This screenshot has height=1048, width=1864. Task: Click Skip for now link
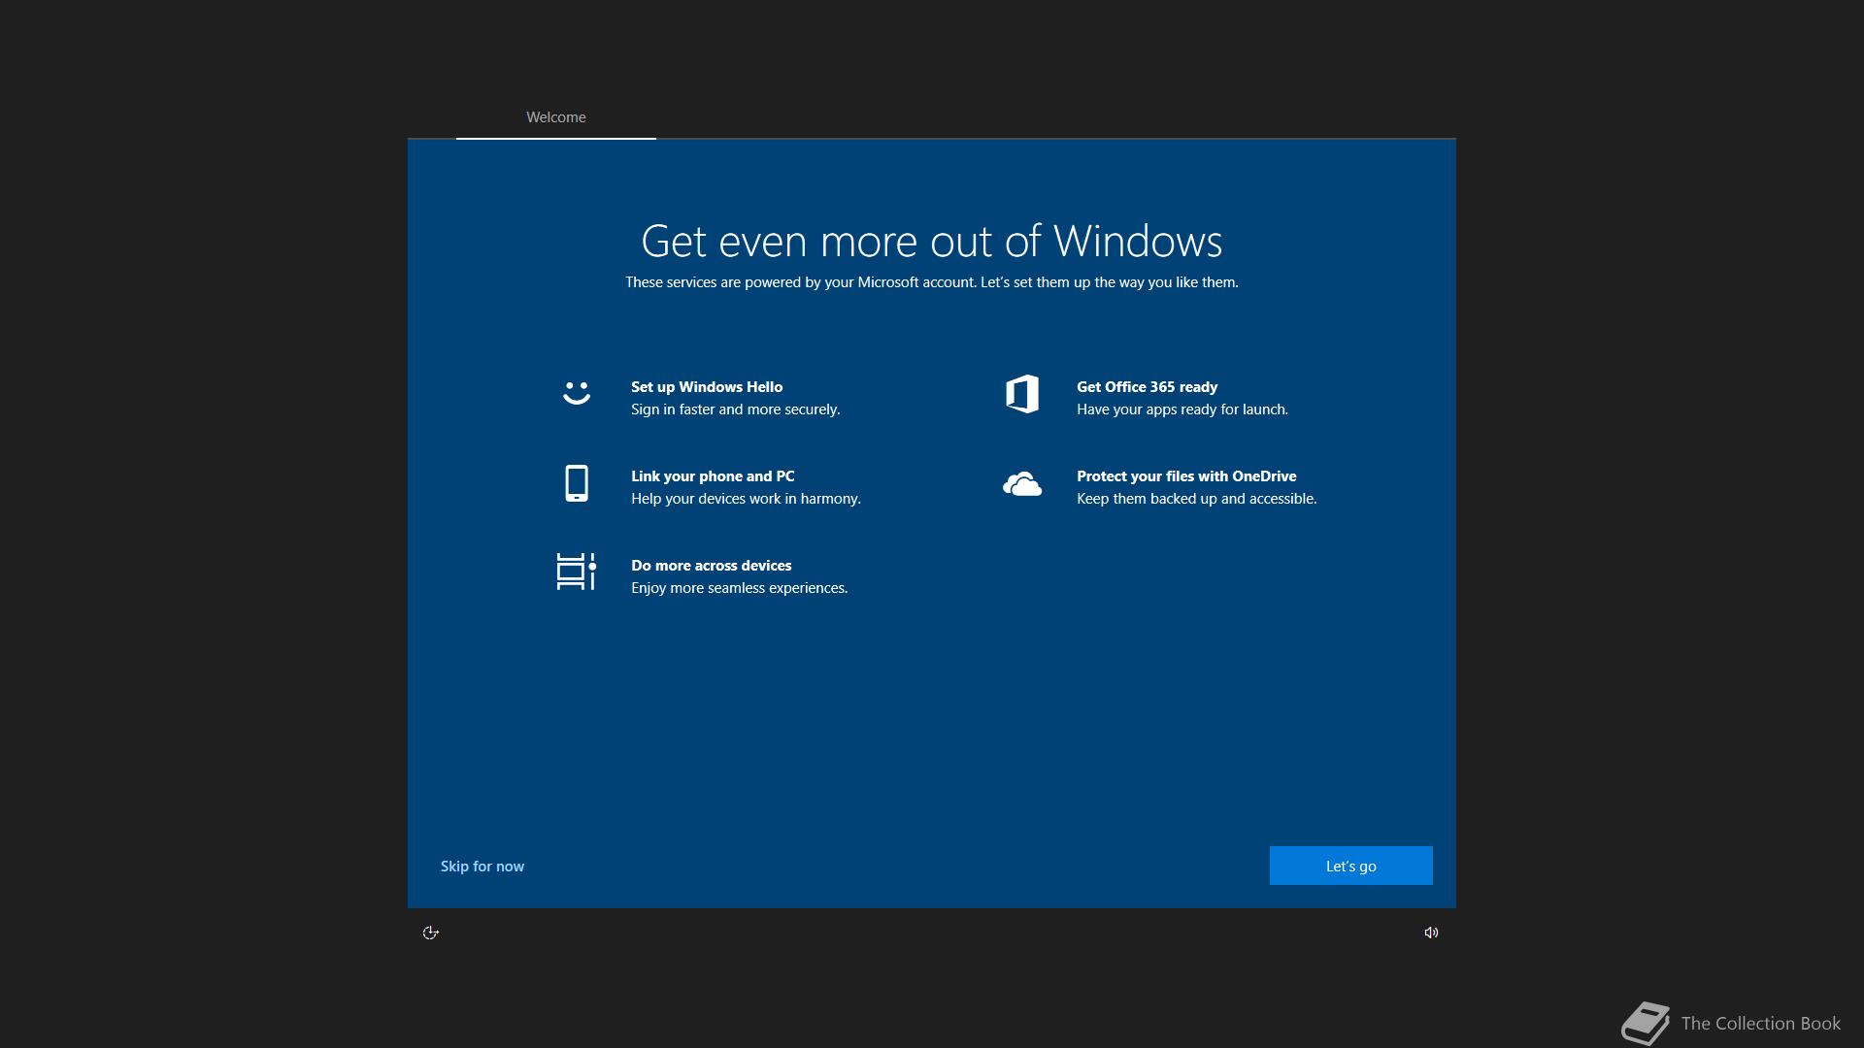[483, 867]
